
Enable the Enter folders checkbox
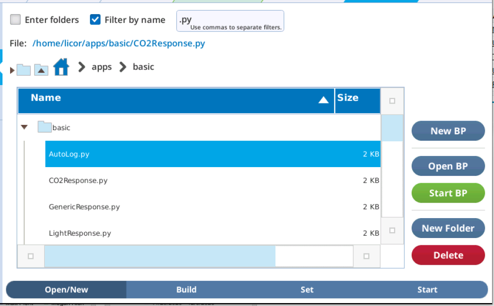click(x=16, y=20)
